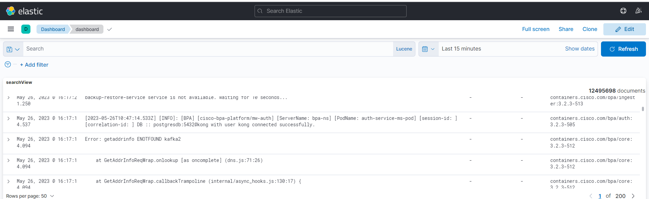
Task: Expand the postgresdb connected log row
Action: (x=8, y=119)
